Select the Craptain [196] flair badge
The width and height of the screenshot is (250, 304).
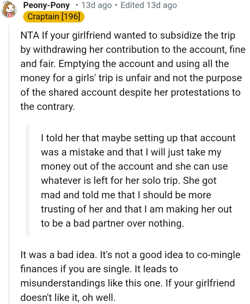pyautogui.click(x=53, y=17)
